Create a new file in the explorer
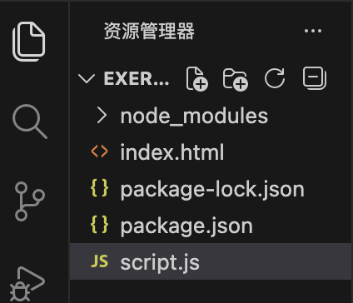The width and height of the screenshot is (353, 303). (x=196, y=78)
